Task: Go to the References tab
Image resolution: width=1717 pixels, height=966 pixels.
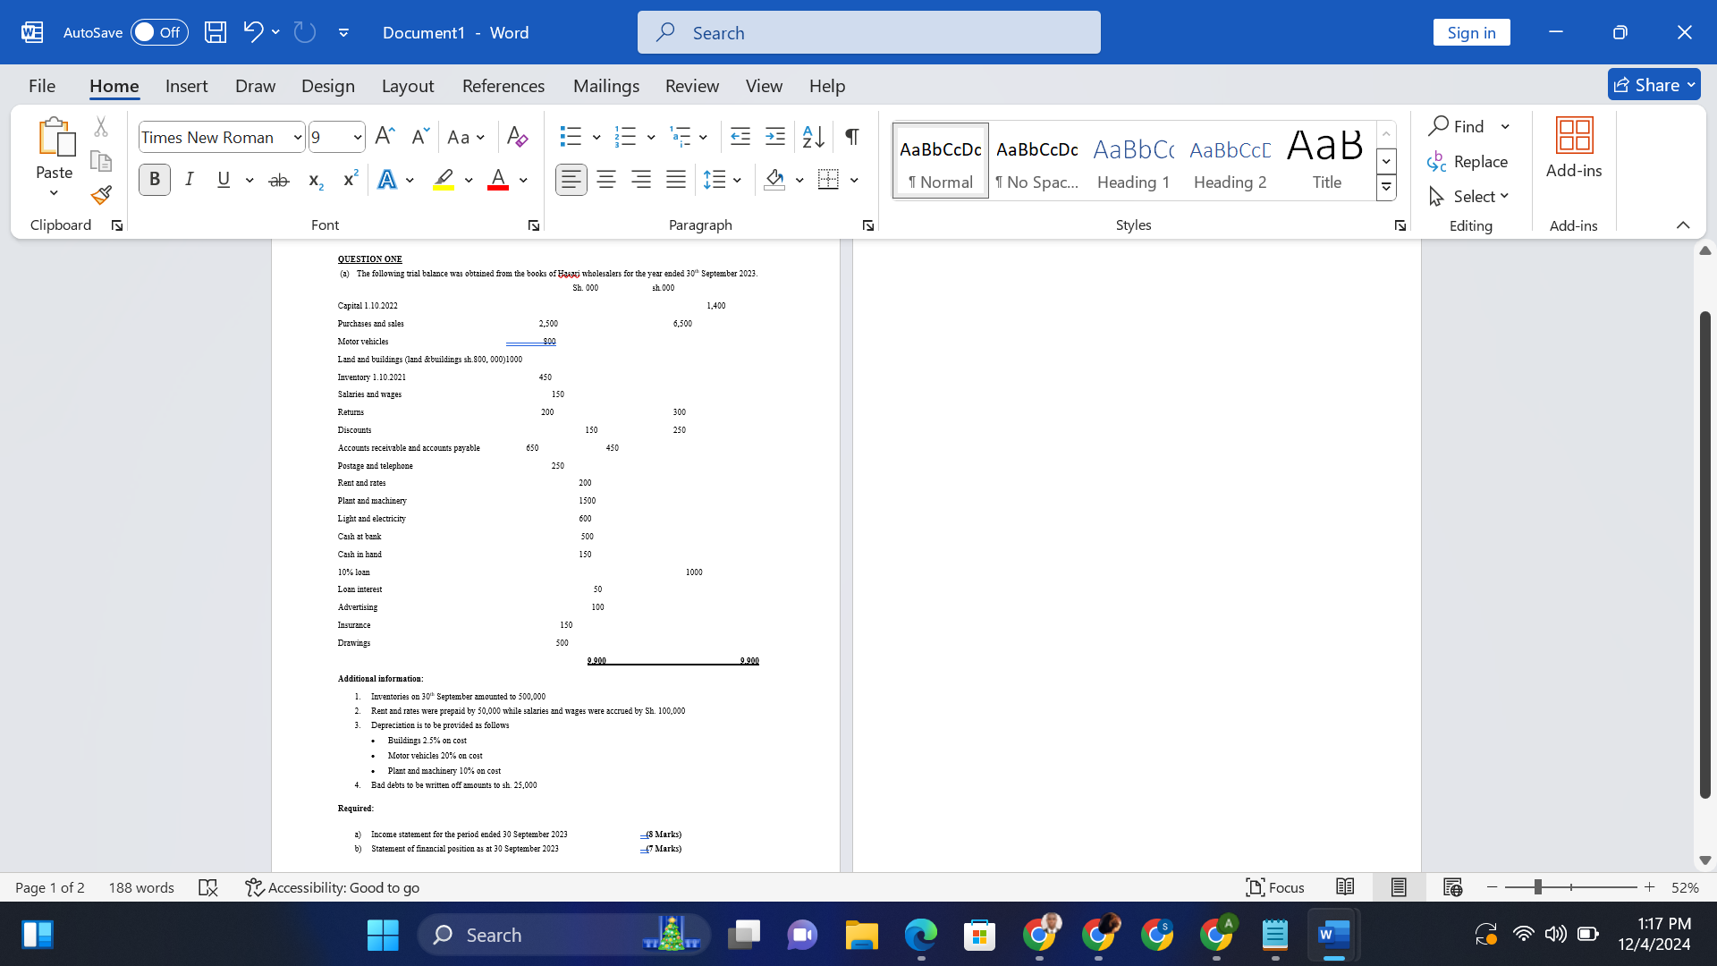Action: [x=503, y=86]
